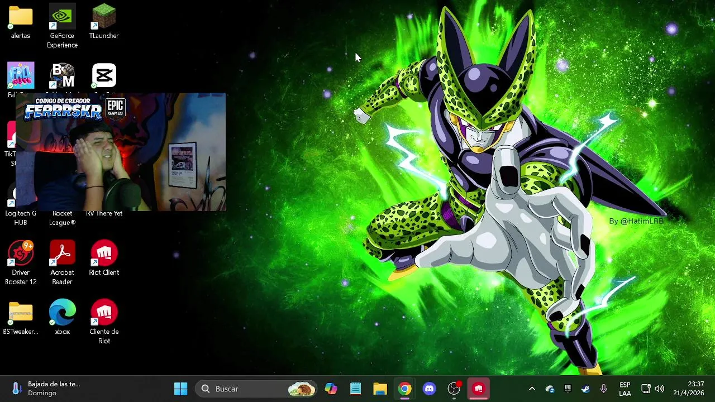This screenshot has height=402, width=715.
Task: Open clock showing 23:37 21/4/2026
Action: click(688, 389)
